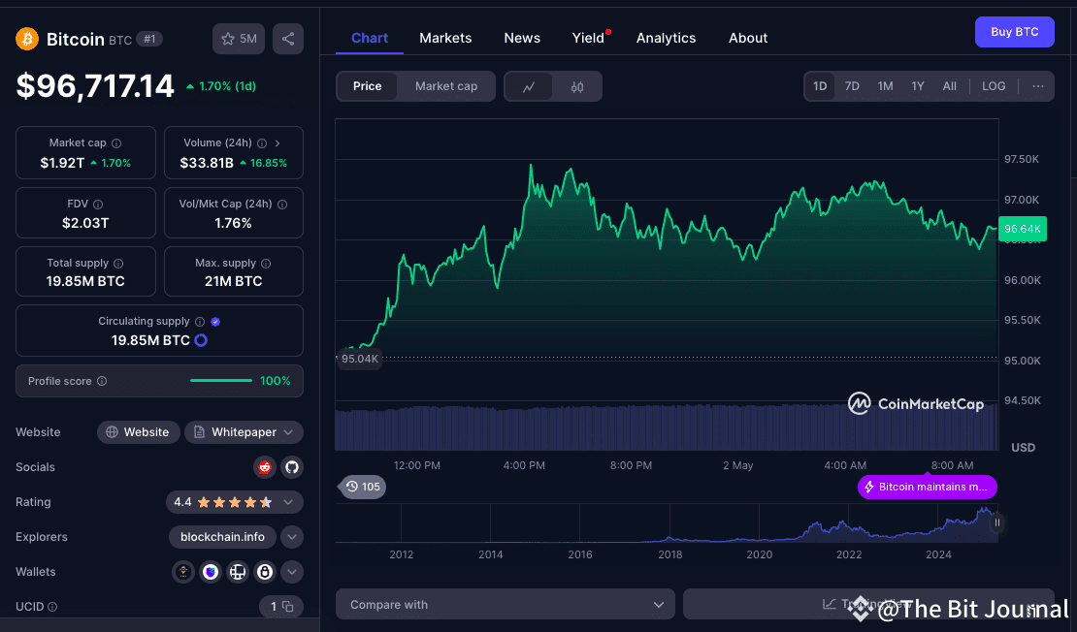Open the share icon button
Screen dimensions: 1077x632
click(288, 39)
